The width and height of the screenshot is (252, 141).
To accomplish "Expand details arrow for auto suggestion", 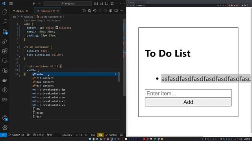I will click(x=116, y=74).
